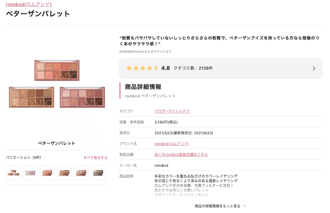This screenshot has width=330, height=213.
Task: Click the description line ロムアンドだけの目線
Action: [x=194, y=185]
